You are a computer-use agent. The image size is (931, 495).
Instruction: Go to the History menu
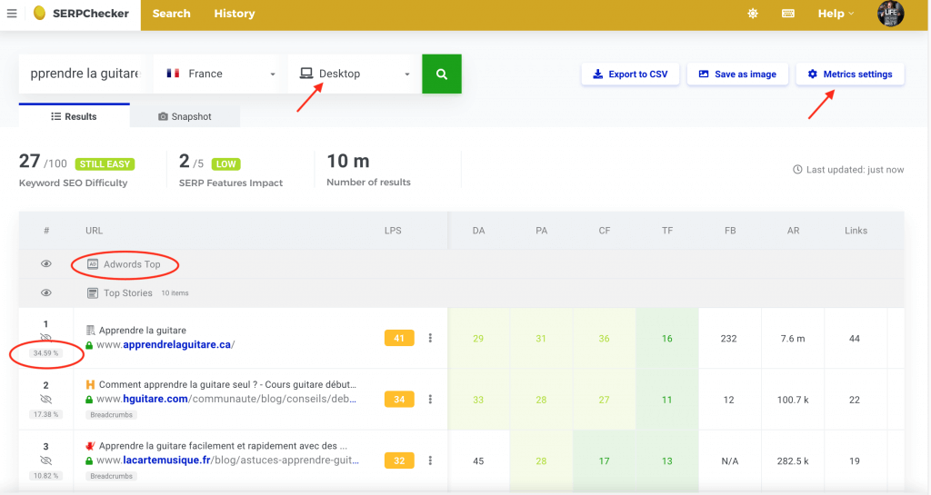(235, 13)
